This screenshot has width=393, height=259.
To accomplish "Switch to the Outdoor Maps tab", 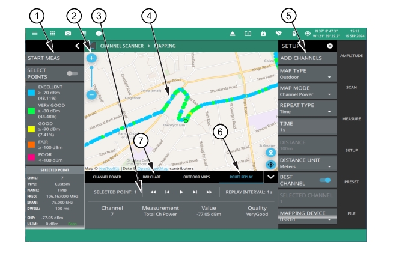I will click(196, 177).
